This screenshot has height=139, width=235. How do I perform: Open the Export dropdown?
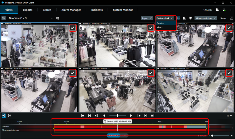click(x=147, y=18)
